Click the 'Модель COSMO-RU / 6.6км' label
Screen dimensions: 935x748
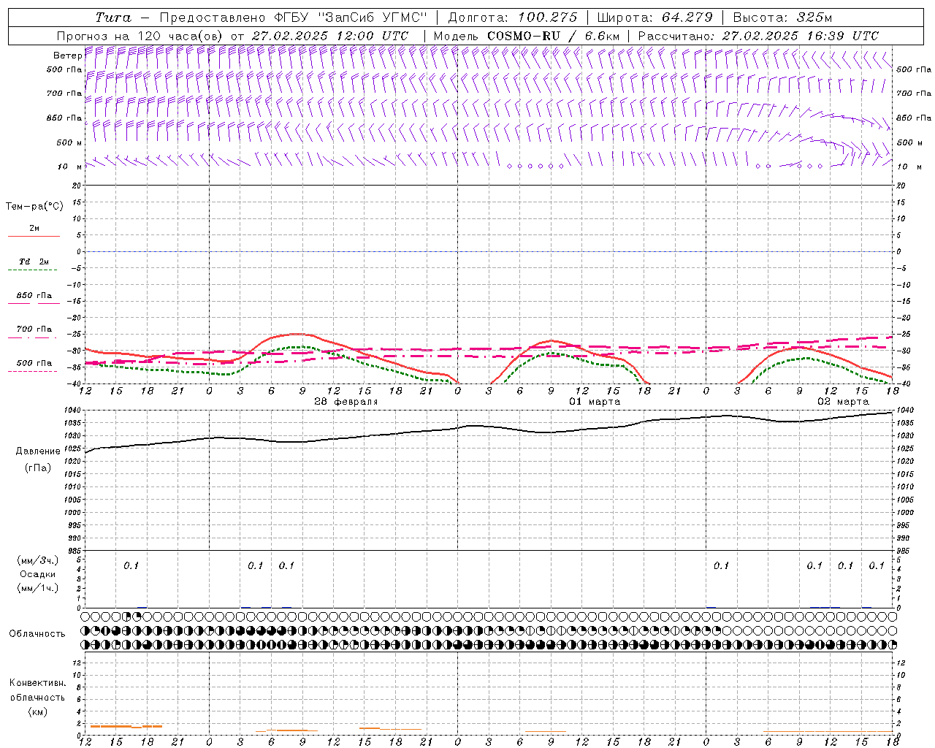point(527,36)
